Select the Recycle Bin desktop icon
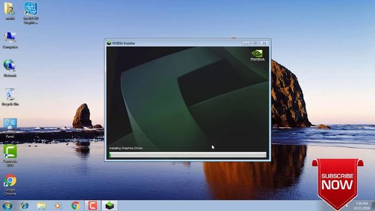 10,97
